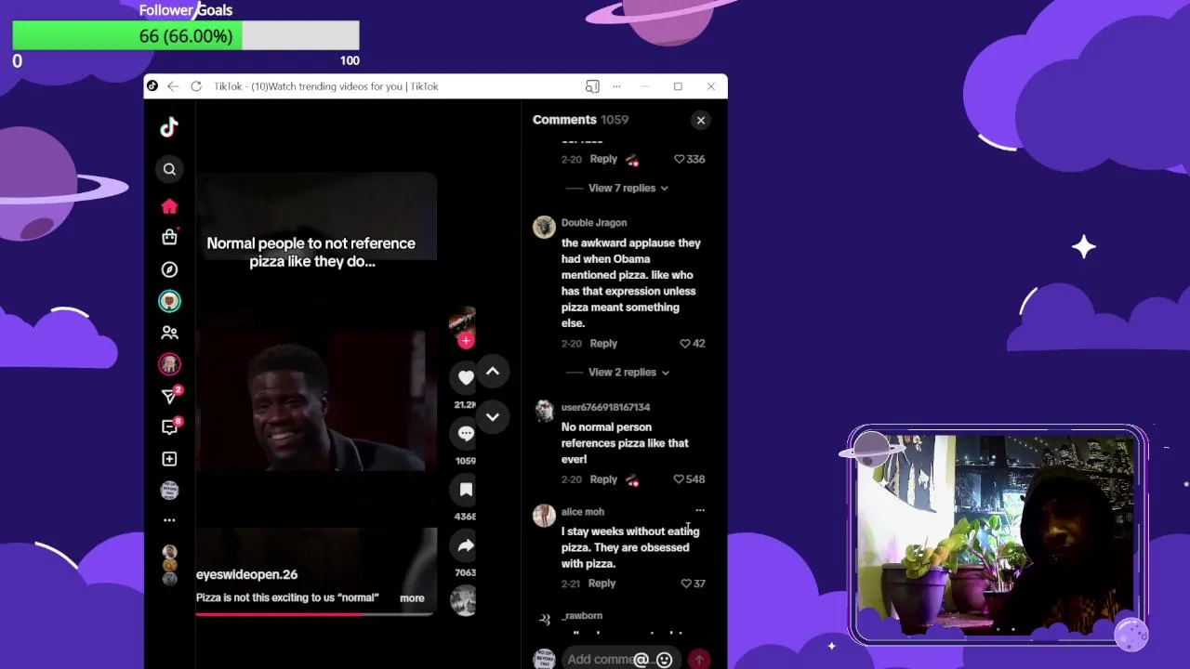
Task: Click Double Jragon's avatar
Action: tap(544, 228)
